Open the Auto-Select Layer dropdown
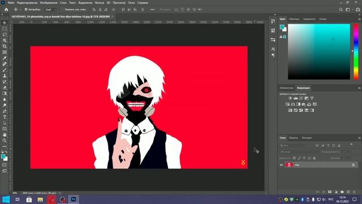The image size is (362, 204). point(51,10)
